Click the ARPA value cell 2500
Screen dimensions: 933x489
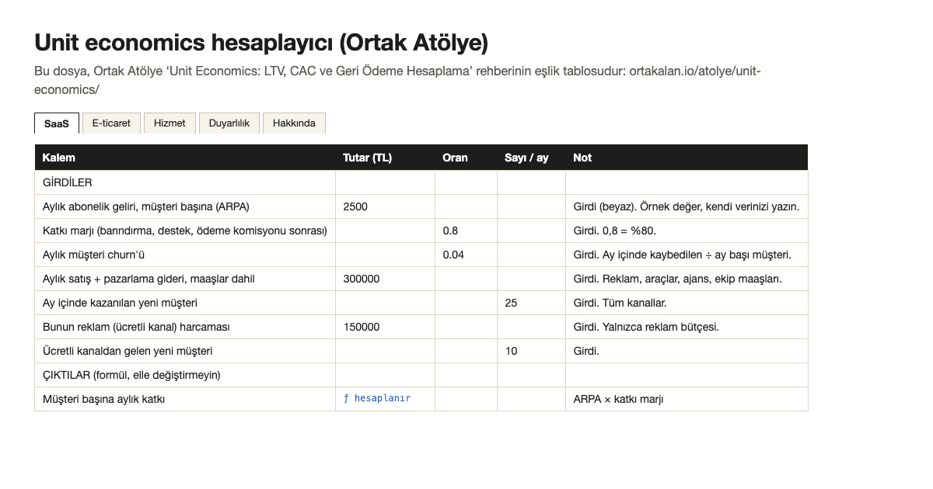[386, 206]
